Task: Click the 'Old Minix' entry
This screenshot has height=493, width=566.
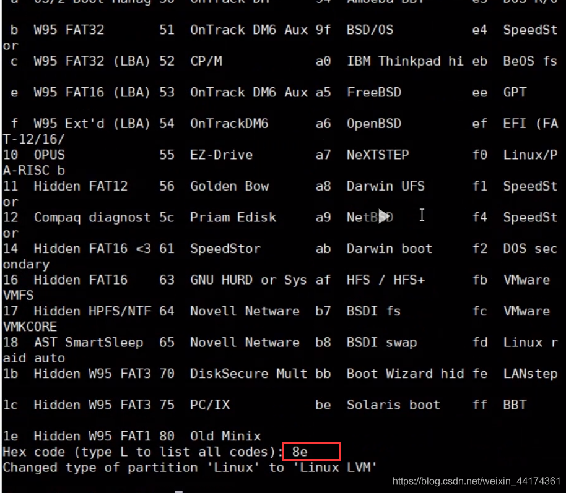Action: tap(225, 436)
